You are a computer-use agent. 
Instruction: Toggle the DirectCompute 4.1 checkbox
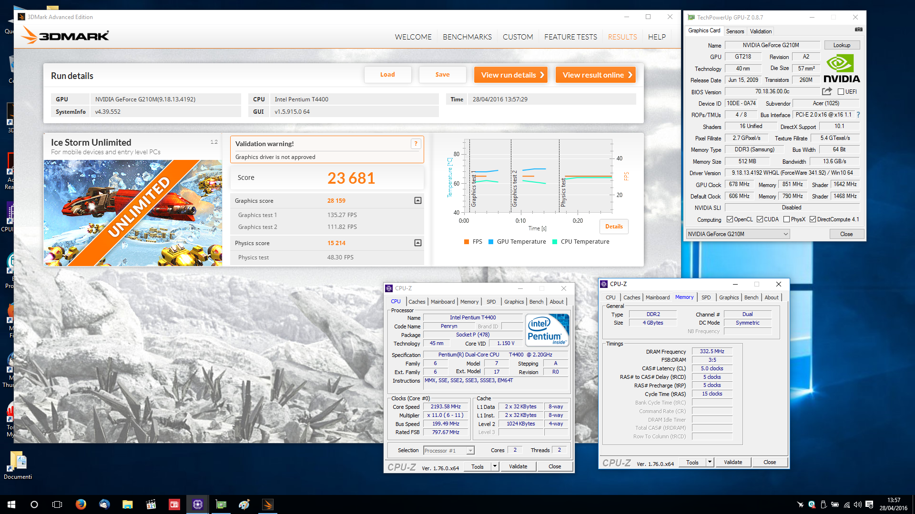coord(813,219)
